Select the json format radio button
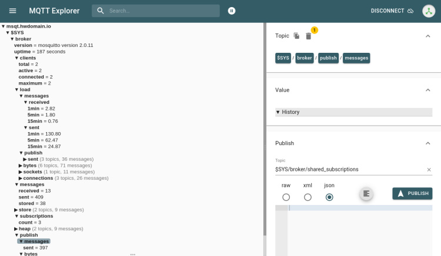The height and width of the screenshot is (256, 441). 329,197
